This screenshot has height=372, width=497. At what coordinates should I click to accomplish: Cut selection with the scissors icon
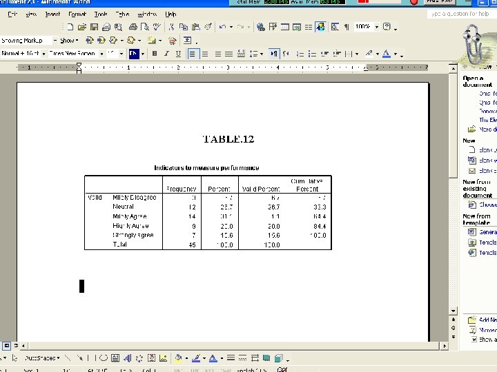171,27
